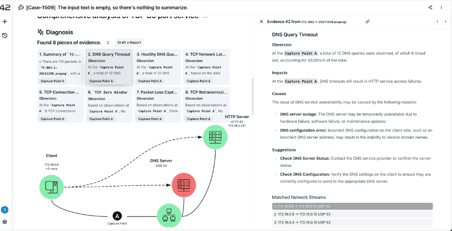
Task: Click the network switch node in the diagram
Action: [170, 216]
